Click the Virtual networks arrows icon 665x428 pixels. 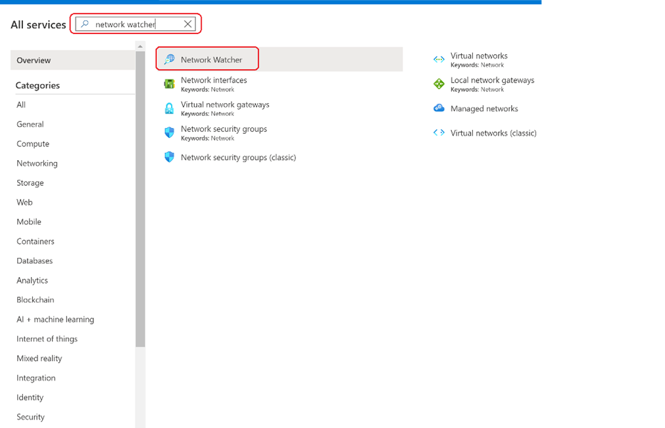tap(438, 60)
